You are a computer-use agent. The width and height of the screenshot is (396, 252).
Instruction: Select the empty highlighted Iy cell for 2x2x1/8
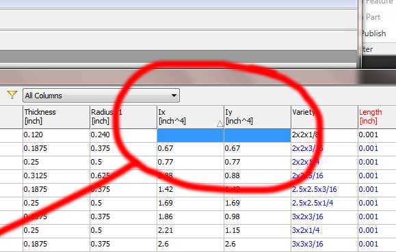pyautogui.click(x=257, y=135)
